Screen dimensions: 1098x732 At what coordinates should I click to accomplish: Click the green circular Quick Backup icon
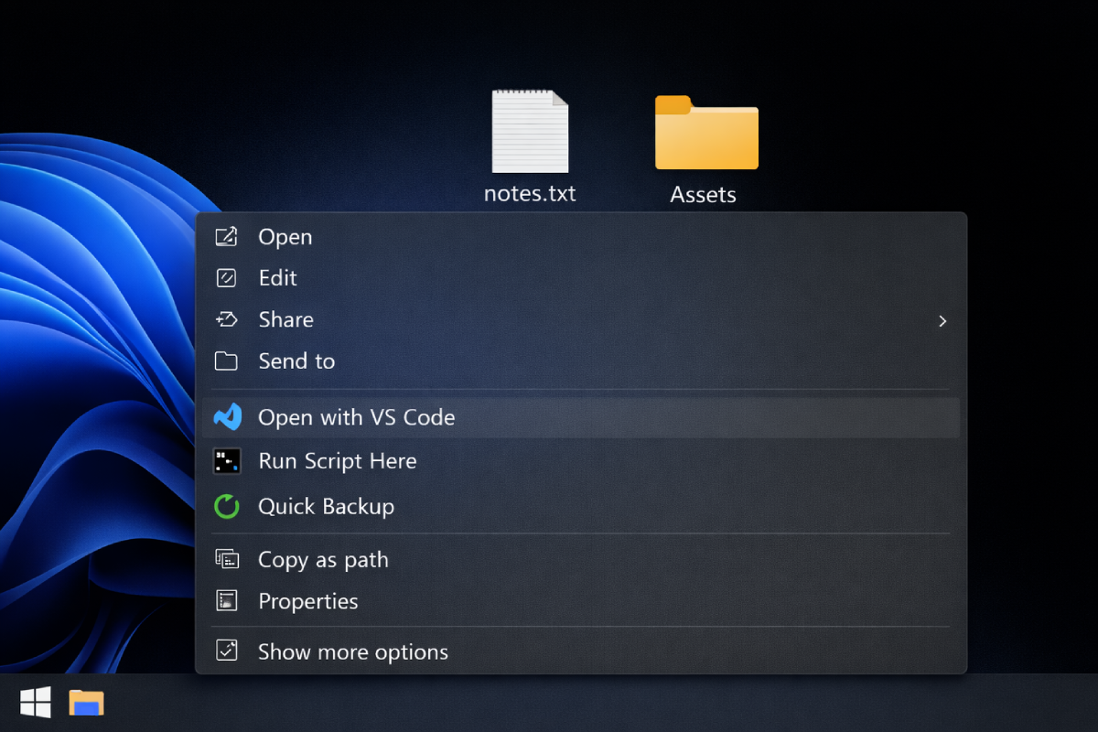pos(227,506)
